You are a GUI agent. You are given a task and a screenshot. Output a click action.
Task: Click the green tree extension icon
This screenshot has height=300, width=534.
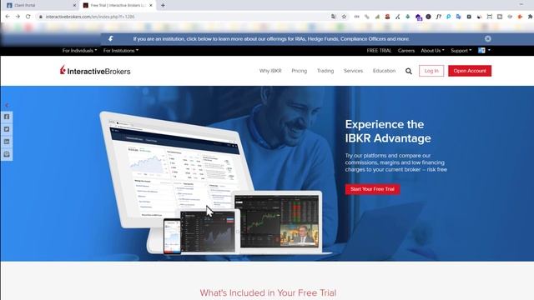pos(408,17)
